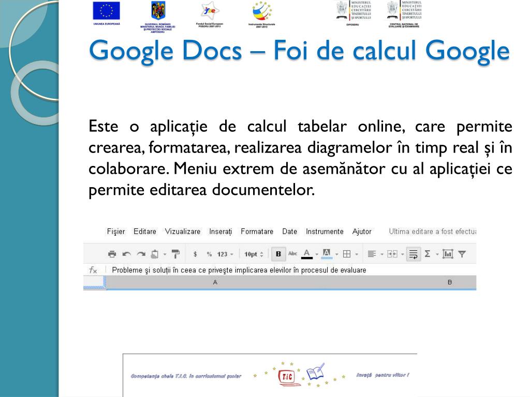Click 'Învață pentru viitor !' footer text

(x=382, y=375)
